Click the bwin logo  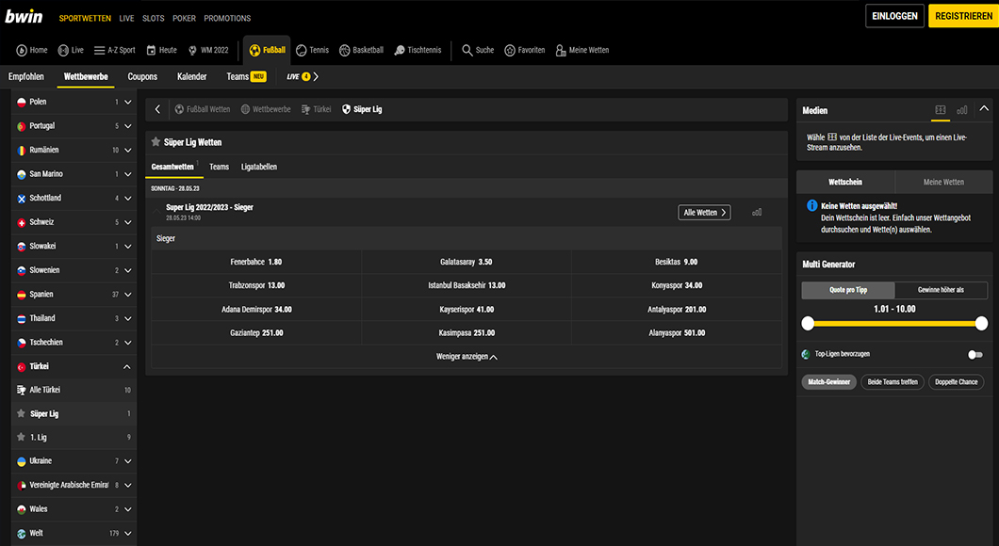tap(24, 16)
